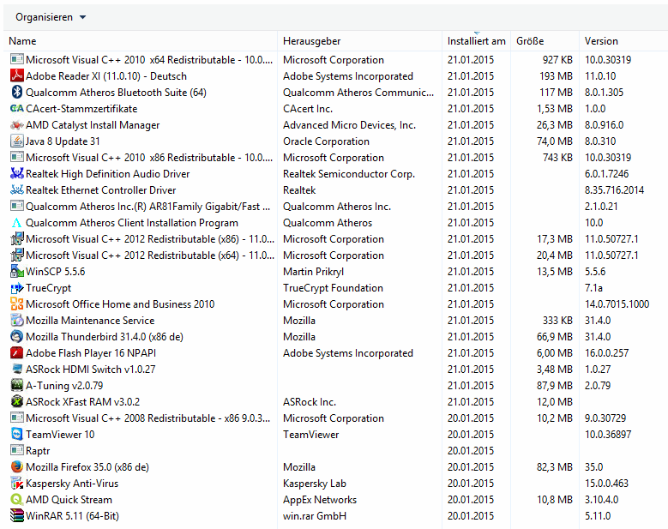Click size value '82,3 MB'
668x529 pixels.
(x=555, y=467)
